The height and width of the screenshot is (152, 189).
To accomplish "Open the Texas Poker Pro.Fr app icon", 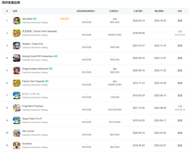I will (17, 120).
